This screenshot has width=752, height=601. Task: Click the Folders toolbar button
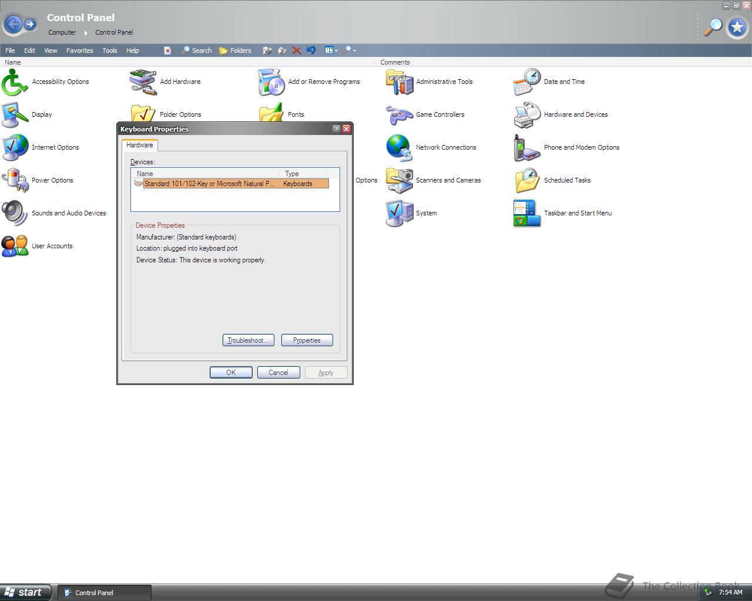tap(235, 50)
